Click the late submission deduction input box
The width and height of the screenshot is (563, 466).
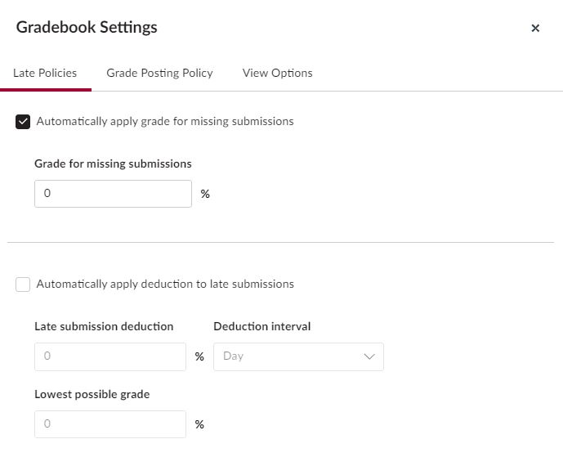(110, 356)
